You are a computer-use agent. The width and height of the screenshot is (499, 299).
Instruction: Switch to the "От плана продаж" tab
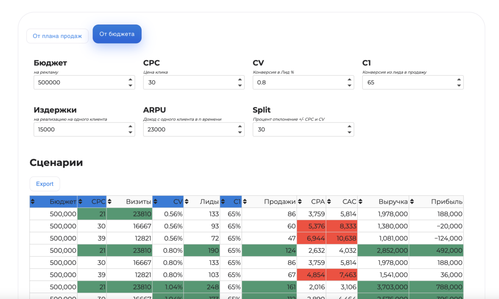tap(57, 36)
